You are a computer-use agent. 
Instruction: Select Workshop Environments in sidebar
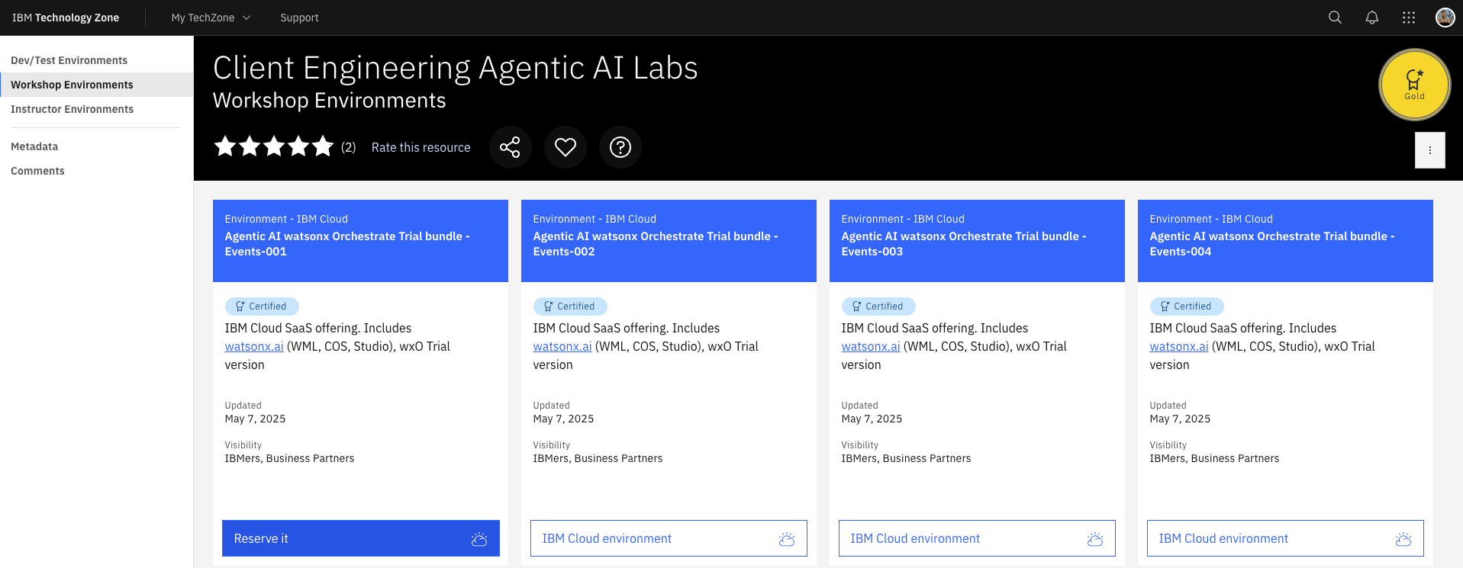coord(96,85)
